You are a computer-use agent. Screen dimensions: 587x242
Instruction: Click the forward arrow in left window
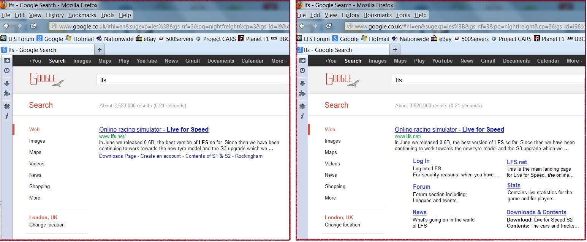[x=19, y=26]
